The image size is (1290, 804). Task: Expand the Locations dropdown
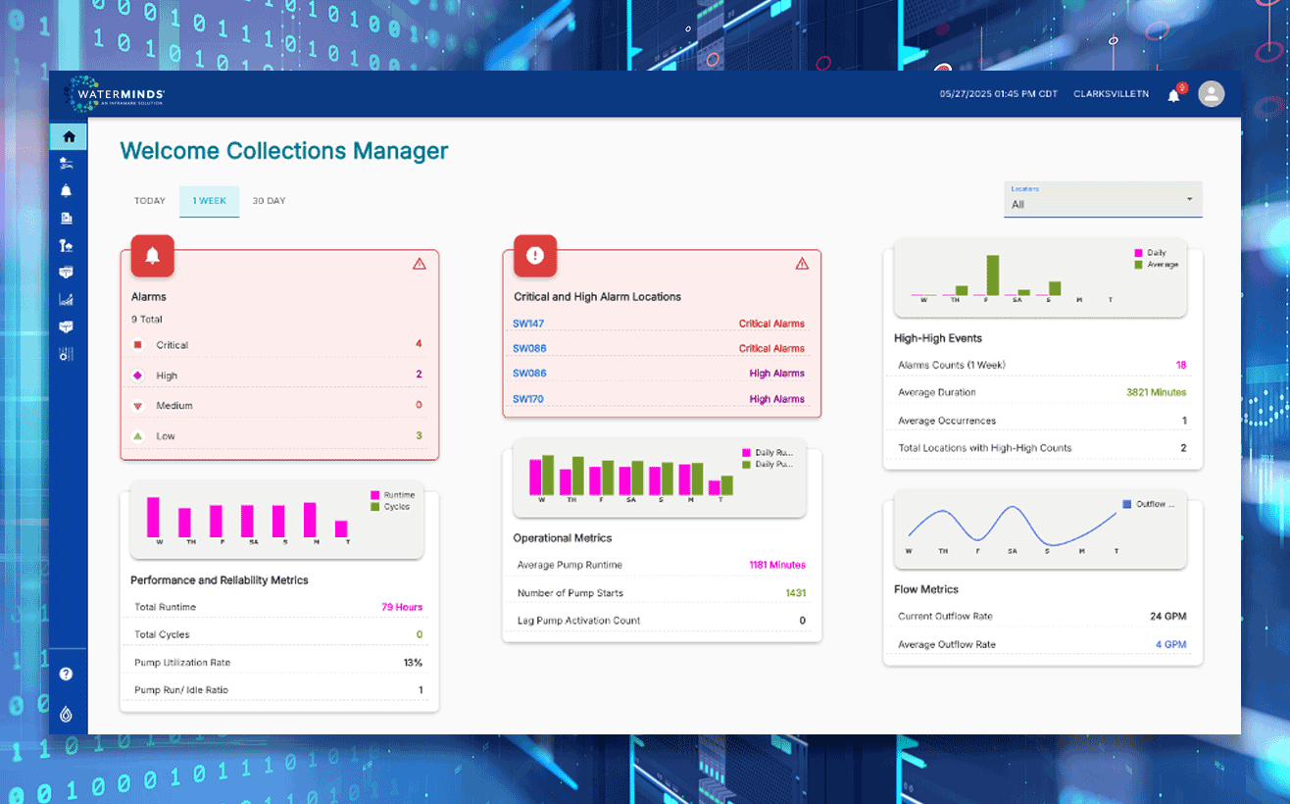[1103, 199]
